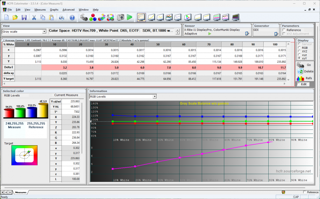
Task: Enable the Reference checkbox in Parameters
Action: point(284,30)
